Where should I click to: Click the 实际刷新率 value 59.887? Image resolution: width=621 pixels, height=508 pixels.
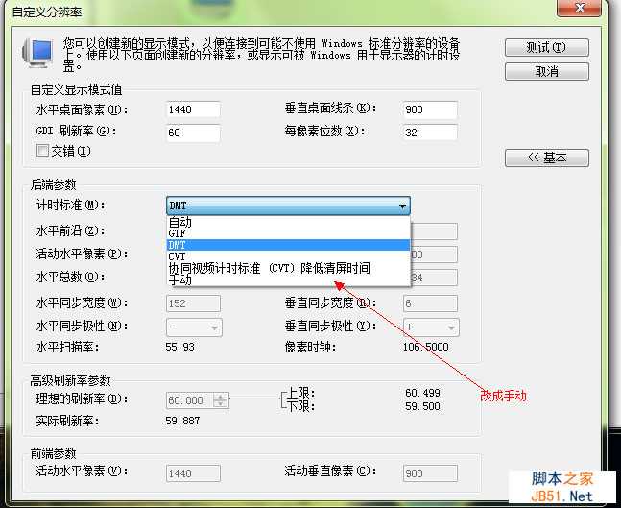182,421
